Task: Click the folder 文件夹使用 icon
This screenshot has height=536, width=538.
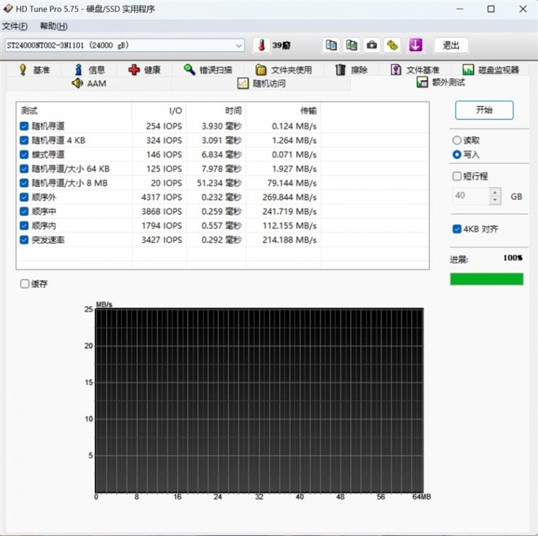Action: pyautogui.click(x=261, y=69)
